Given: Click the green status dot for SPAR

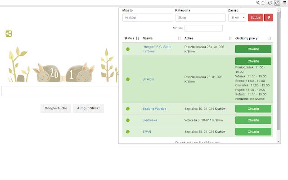Looking at the screenshot, I should coord(128,132).
